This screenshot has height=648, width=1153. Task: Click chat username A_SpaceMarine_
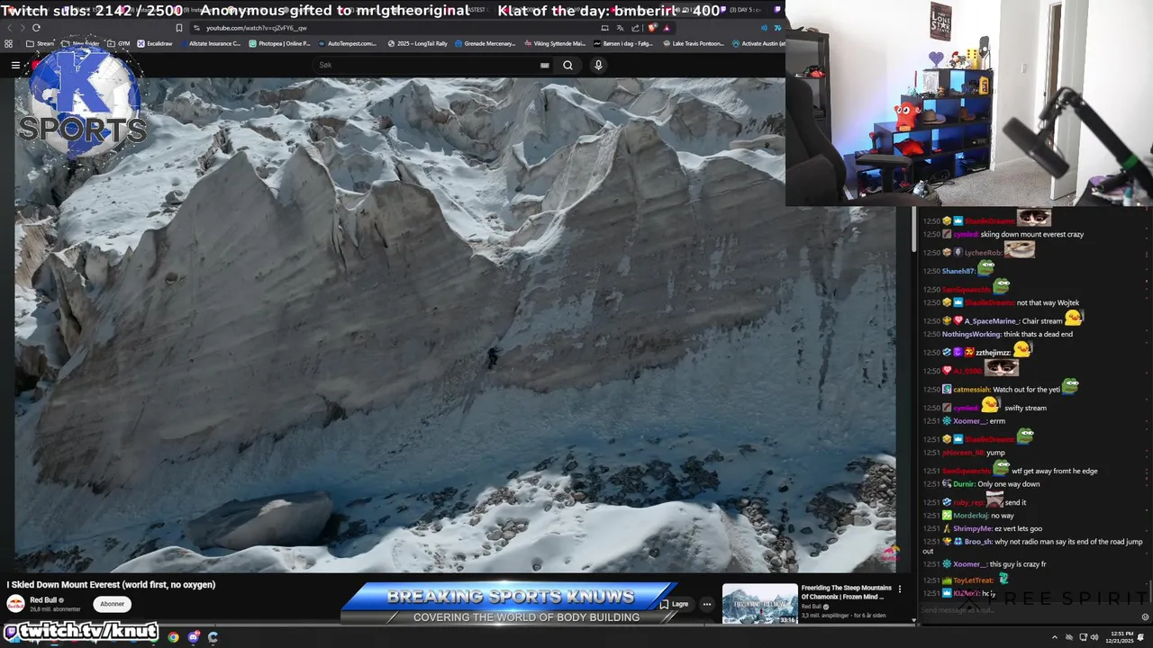992,321
